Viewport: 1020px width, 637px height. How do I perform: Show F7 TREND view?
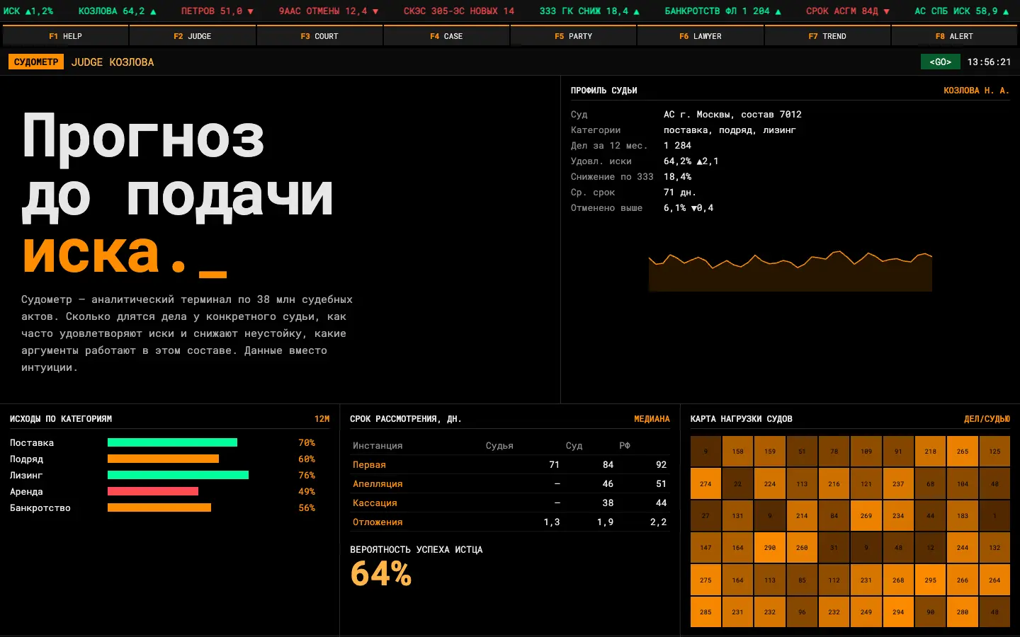click(827, 35)
